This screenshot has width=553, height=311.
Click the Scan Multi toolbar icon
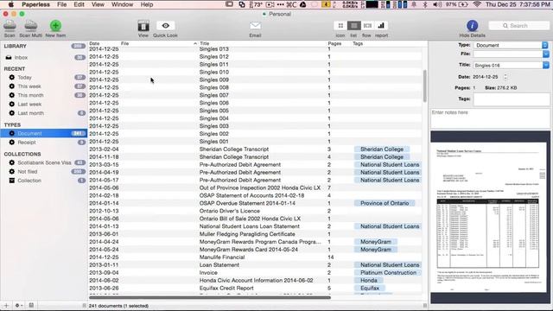point(31,26)
